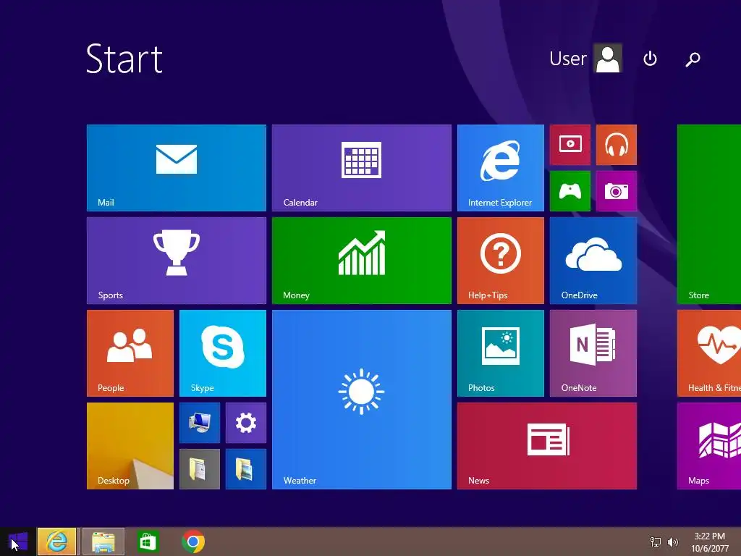The height and width of the screenshot is (556, 741).
Task: Open the Documents folder tile
Action: pyautogui.click(x=200, y=469)
